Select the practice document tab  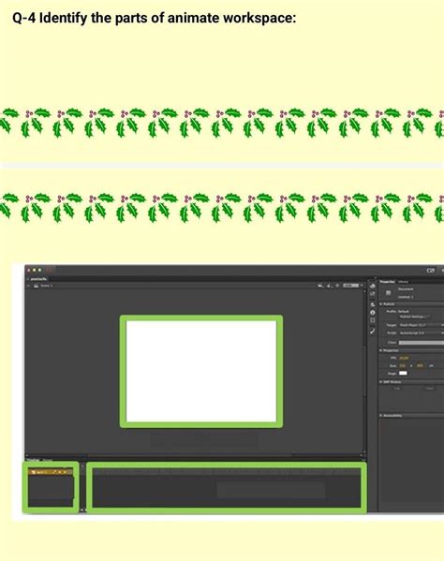(x=37, y=279)
